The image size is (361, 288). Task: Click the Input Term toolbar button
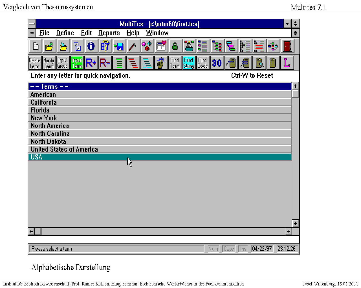[77, 63]
